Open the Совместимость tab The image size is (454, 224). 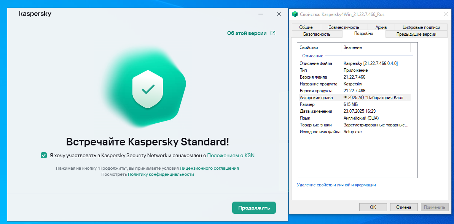344,27
